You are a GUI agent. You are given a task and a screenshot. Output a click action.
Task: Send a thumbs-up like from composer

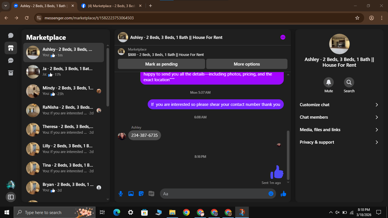(x=283, y=194)
